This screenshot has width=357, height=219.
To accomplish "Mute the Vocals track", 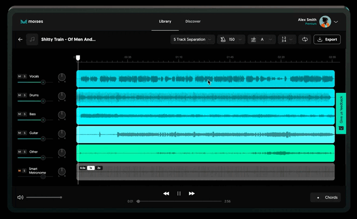I will [x=19, y=77].
